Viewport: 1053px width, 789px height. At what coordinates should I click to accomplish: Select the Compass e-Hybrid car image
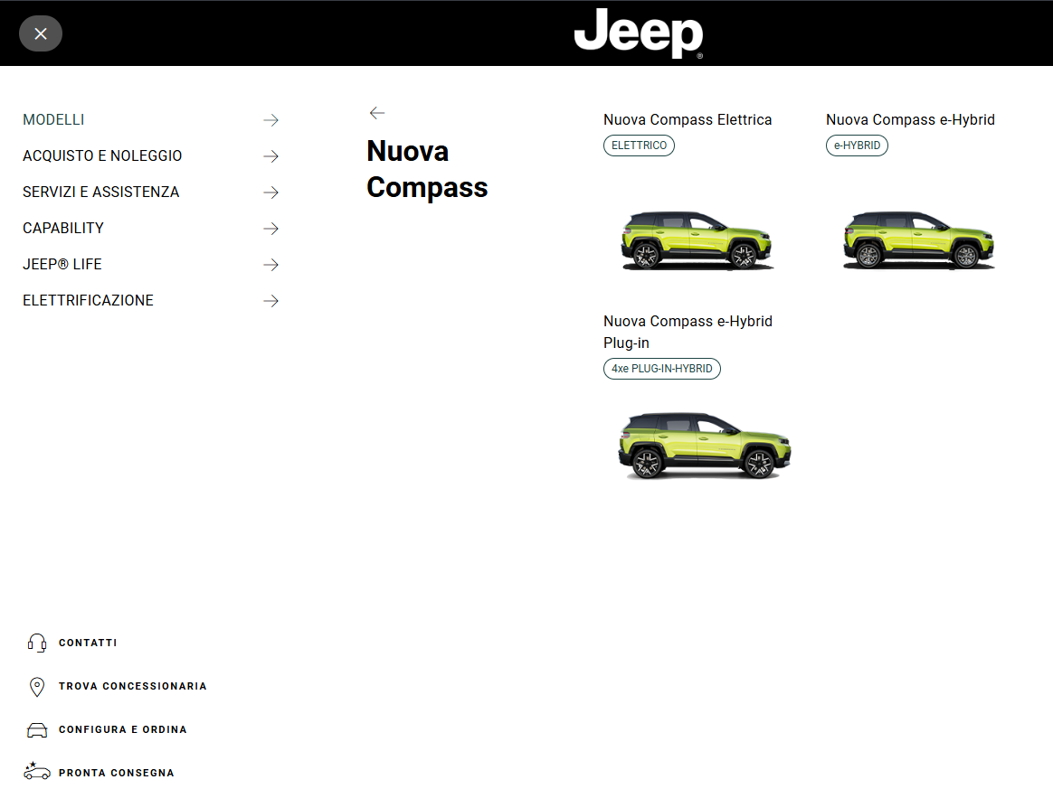coord(918,240)
